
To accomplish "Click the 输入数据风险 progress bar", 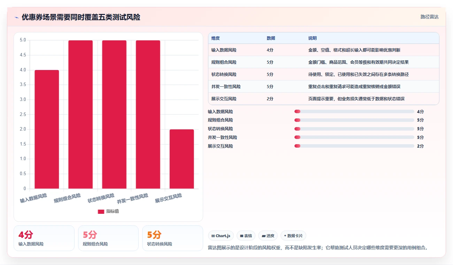I will pos(354,111).
